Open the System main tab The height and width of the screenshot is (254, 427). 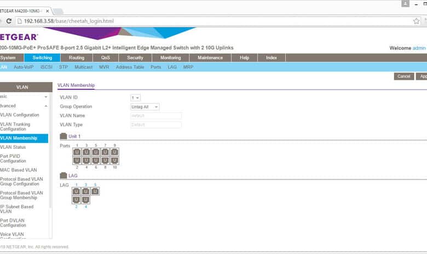[x=11, y=57]
